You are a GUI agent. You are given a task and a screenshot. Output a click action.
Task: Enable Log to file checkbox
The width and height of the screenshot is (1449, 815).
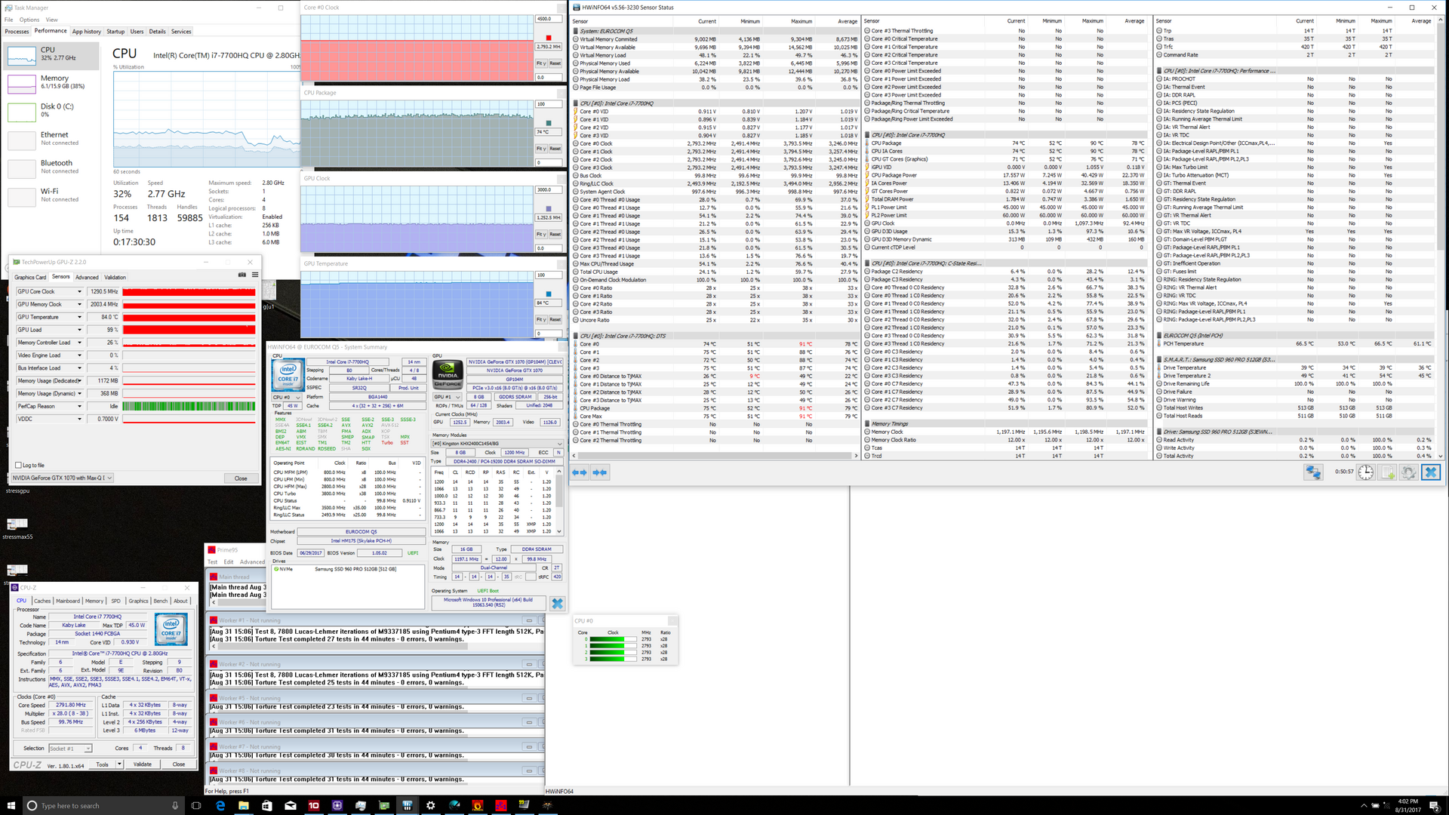pos(19,465)
